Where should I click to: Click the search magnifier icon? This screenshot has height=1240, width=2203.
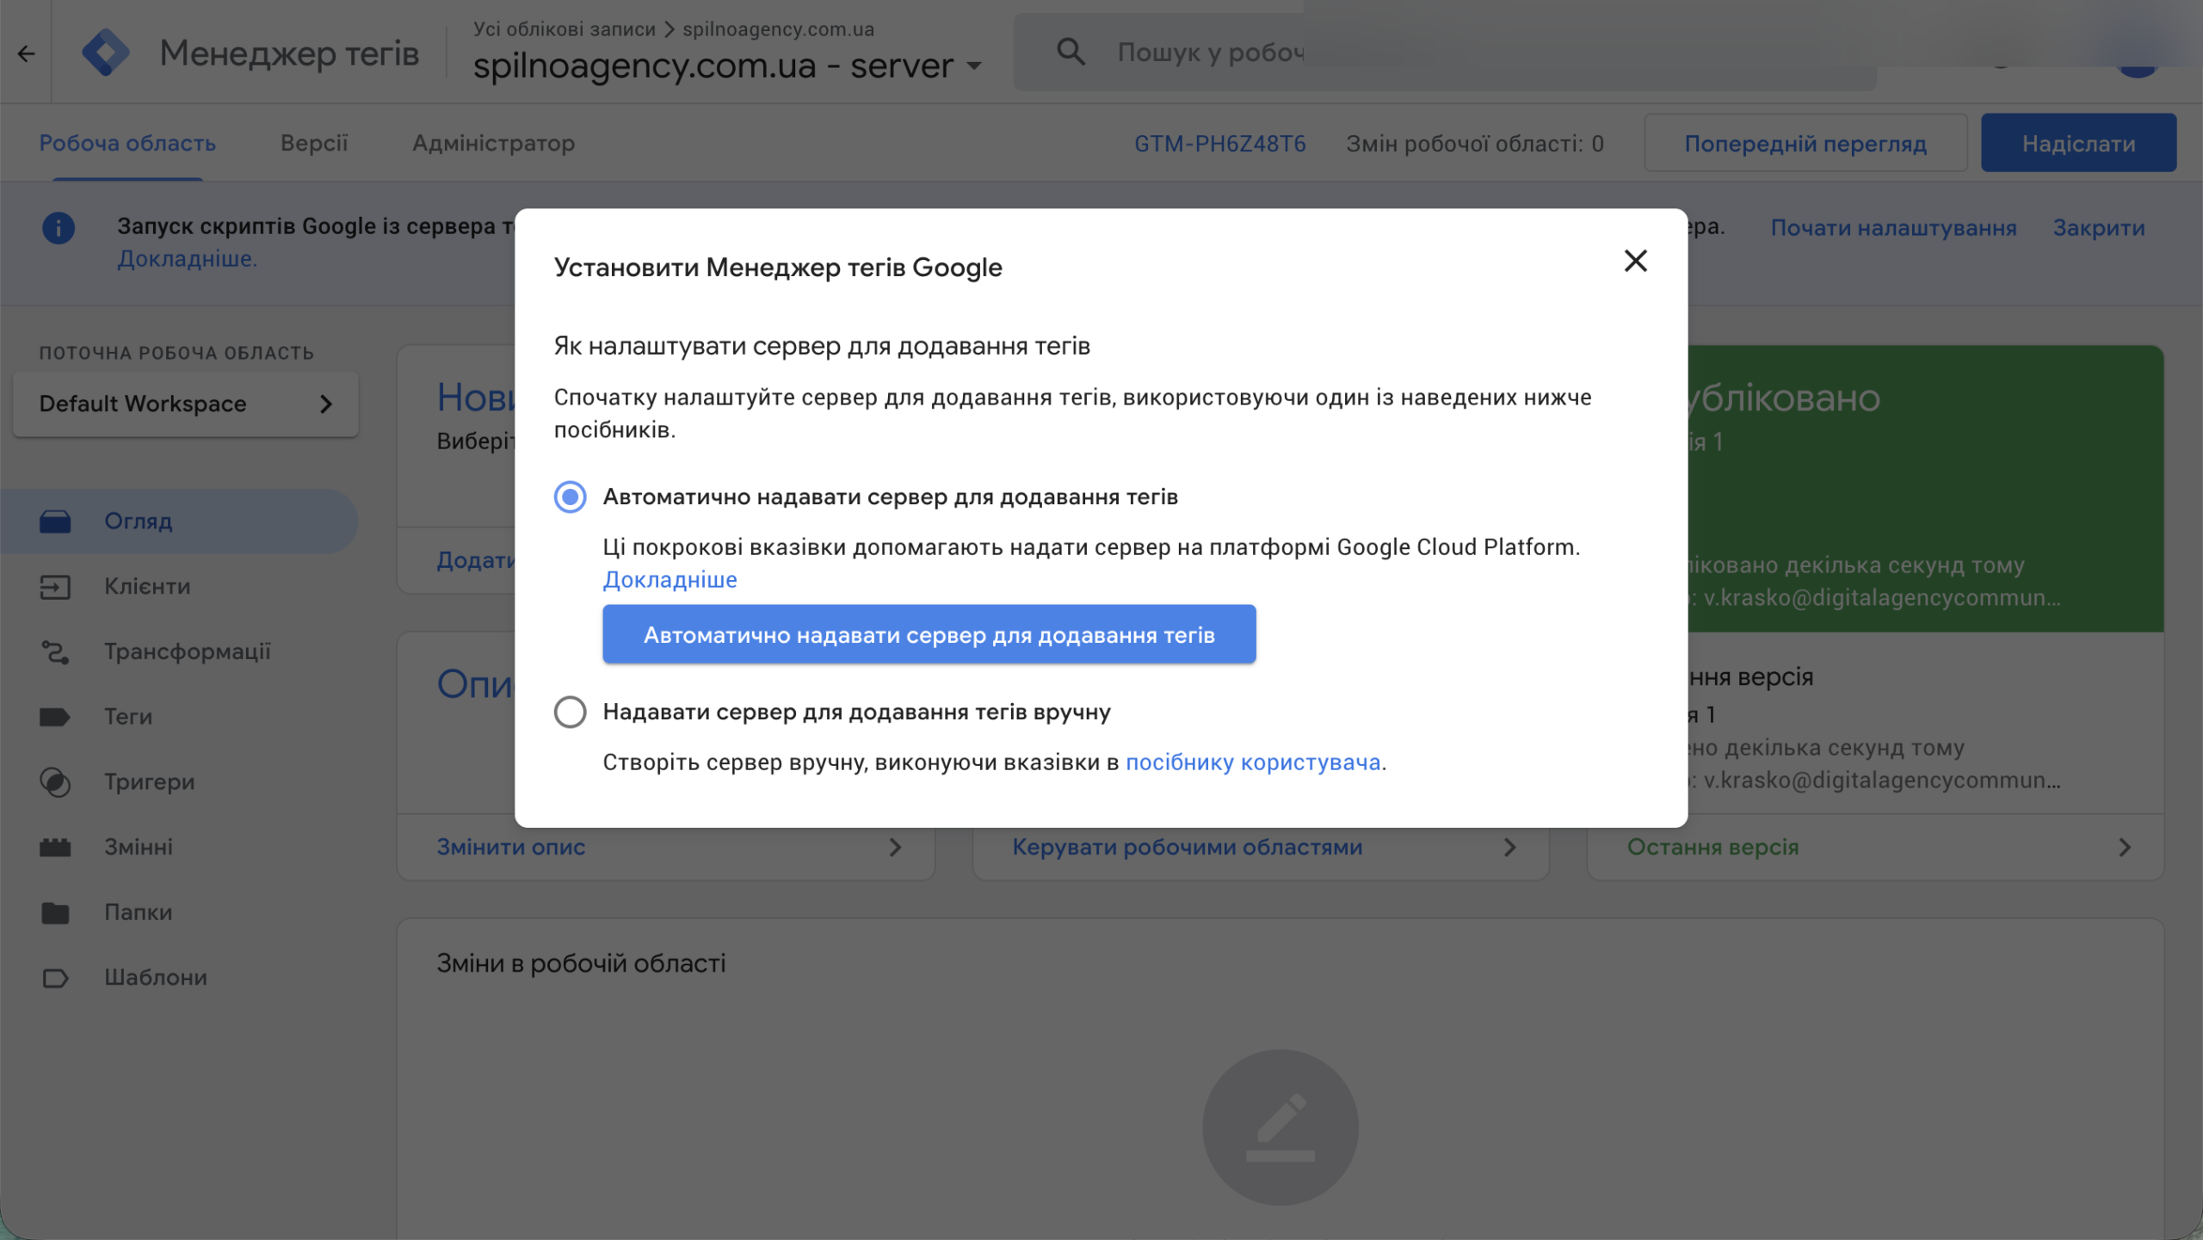(x=1071, y=52)
